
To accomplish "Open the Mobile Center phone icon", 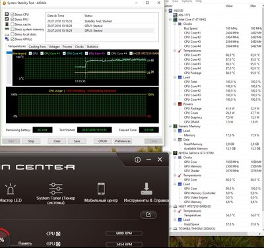I will pyautogui.click(x=101, y=189).
